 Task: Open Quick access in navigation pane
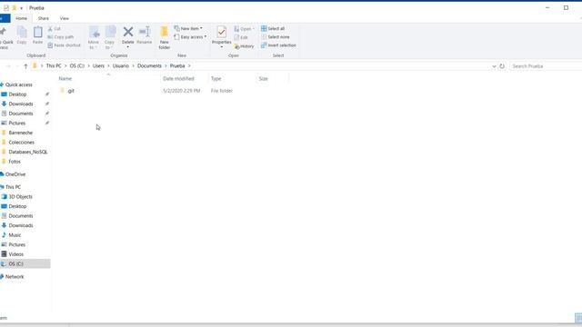(x=18, y=84)
